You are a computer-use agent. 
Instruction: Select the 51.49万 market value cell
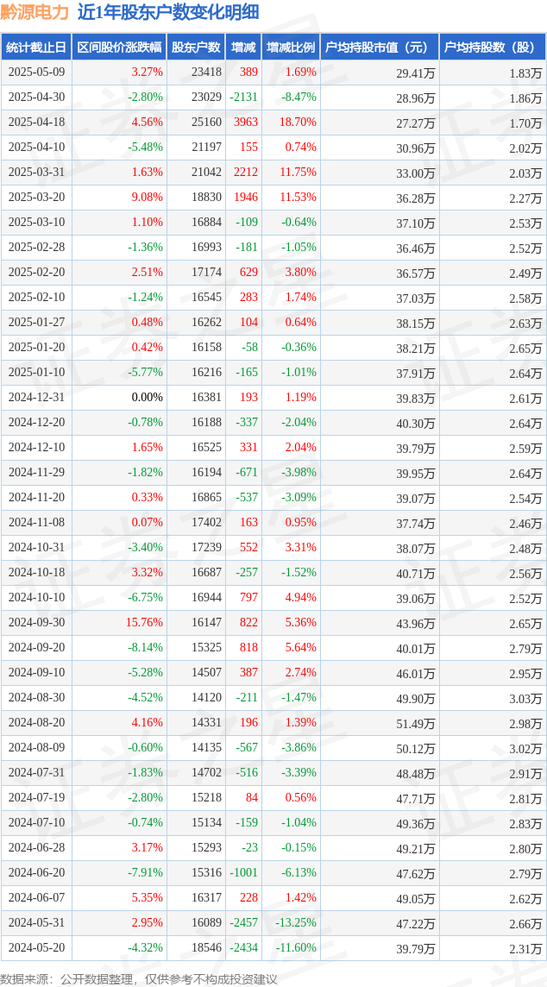coord(416,723)
